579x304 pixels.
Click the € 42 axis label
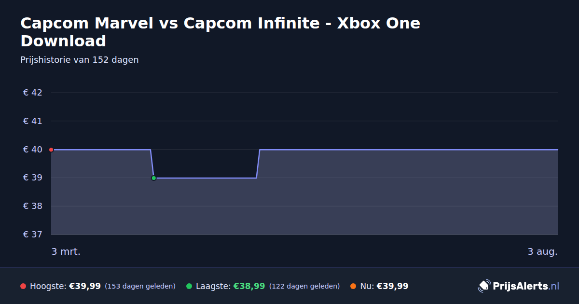(32, 93)
